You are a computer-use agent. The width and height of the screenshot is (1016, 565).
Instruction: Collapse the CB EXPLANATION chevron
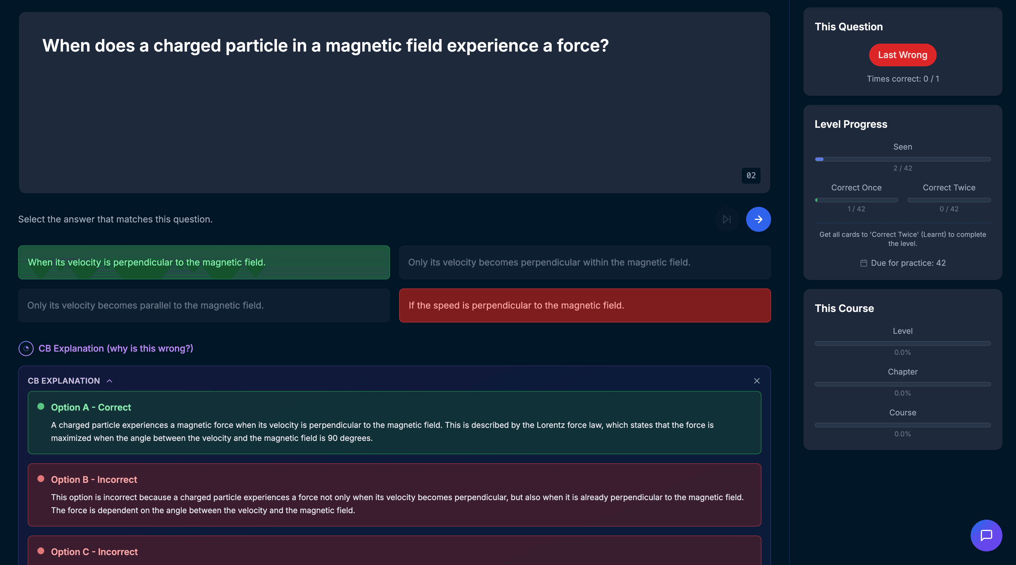tap(110, 381)
